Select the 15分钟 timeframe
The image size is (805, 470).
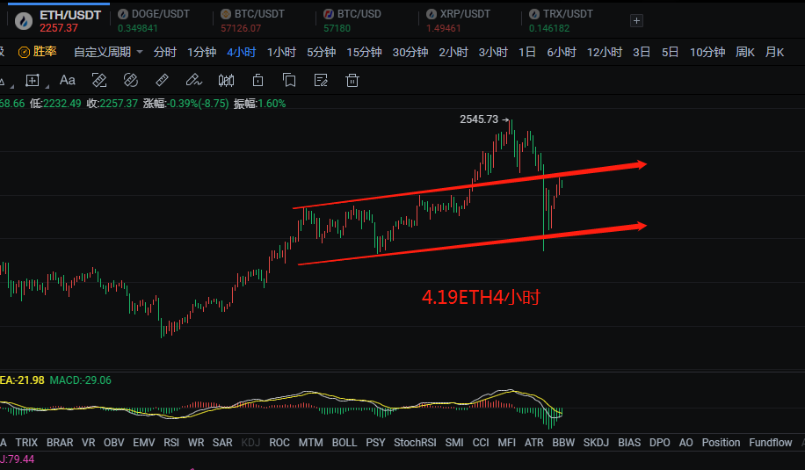coord(364,52)
